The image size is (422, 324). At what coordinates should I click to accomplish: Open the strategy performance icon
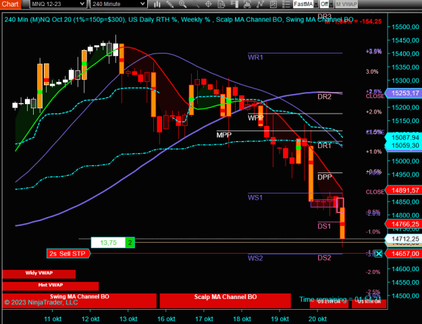(273, 4)
